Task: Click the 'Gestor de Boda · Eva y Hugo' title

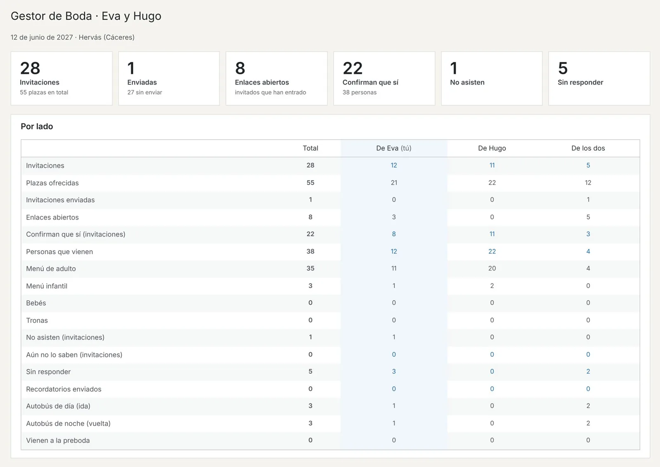Action: click(86, 16)
